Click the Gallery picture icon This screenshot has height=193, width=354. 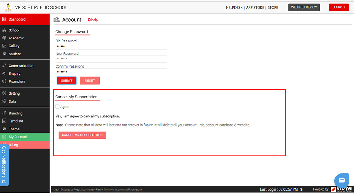coord(4,46)
